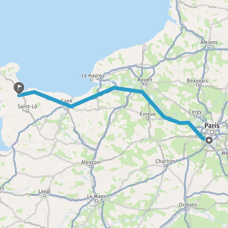
Task: Click the Saint-Lô city marker dot
Action: (27, 111)
